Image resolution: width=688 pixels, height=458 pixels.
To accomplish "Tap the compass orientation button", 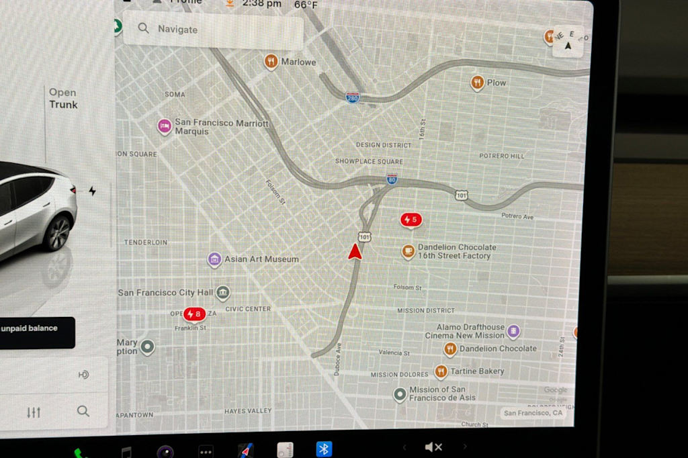I will point(568,42).
